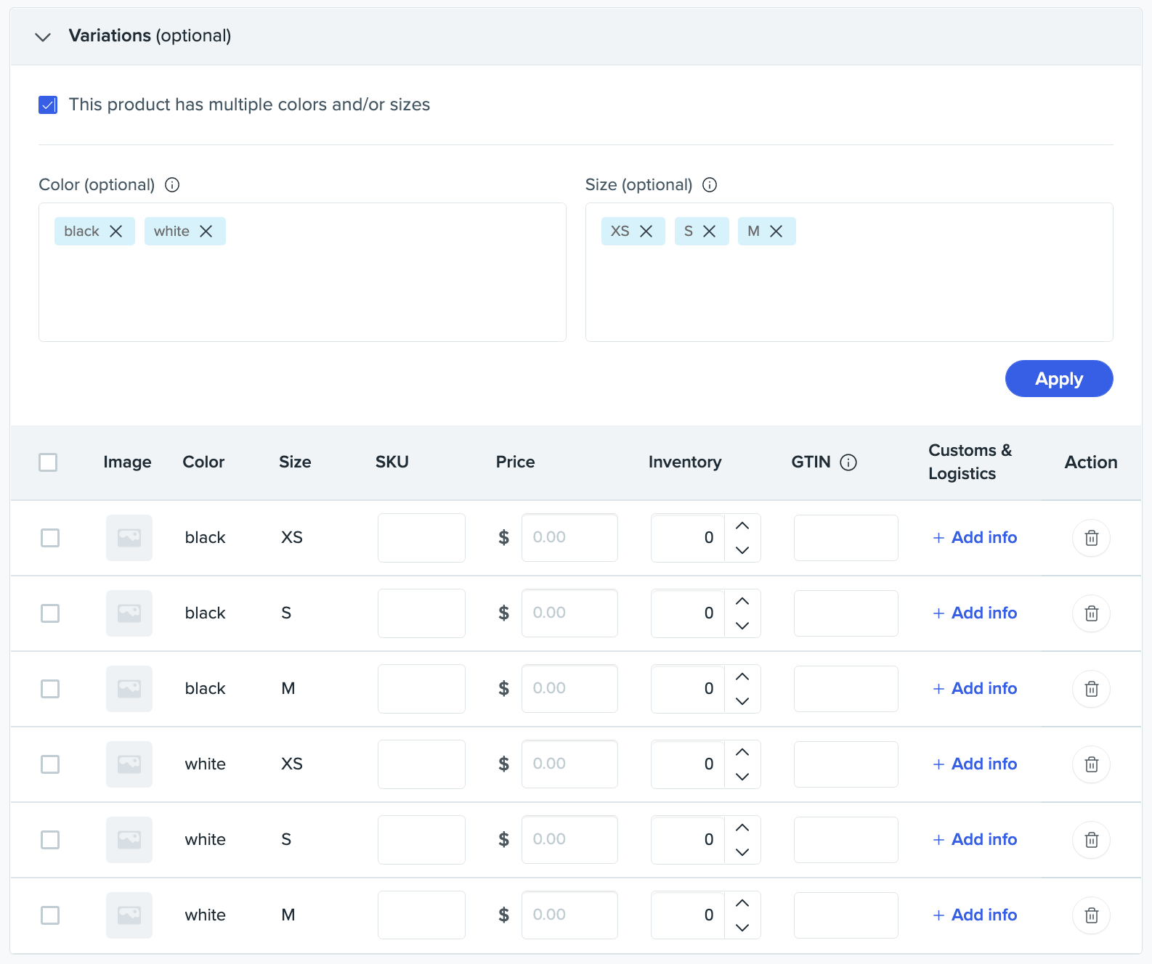Collapse the Variations section chevron
Screen dimensions: 1152x964
pos(44,37)
